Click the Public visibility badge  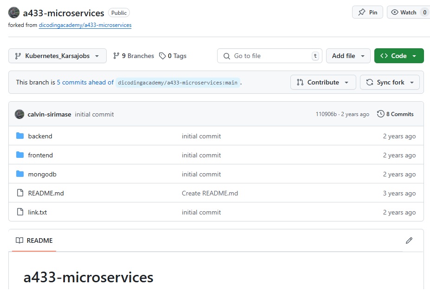pyautogui.click(x=119, y=13)
